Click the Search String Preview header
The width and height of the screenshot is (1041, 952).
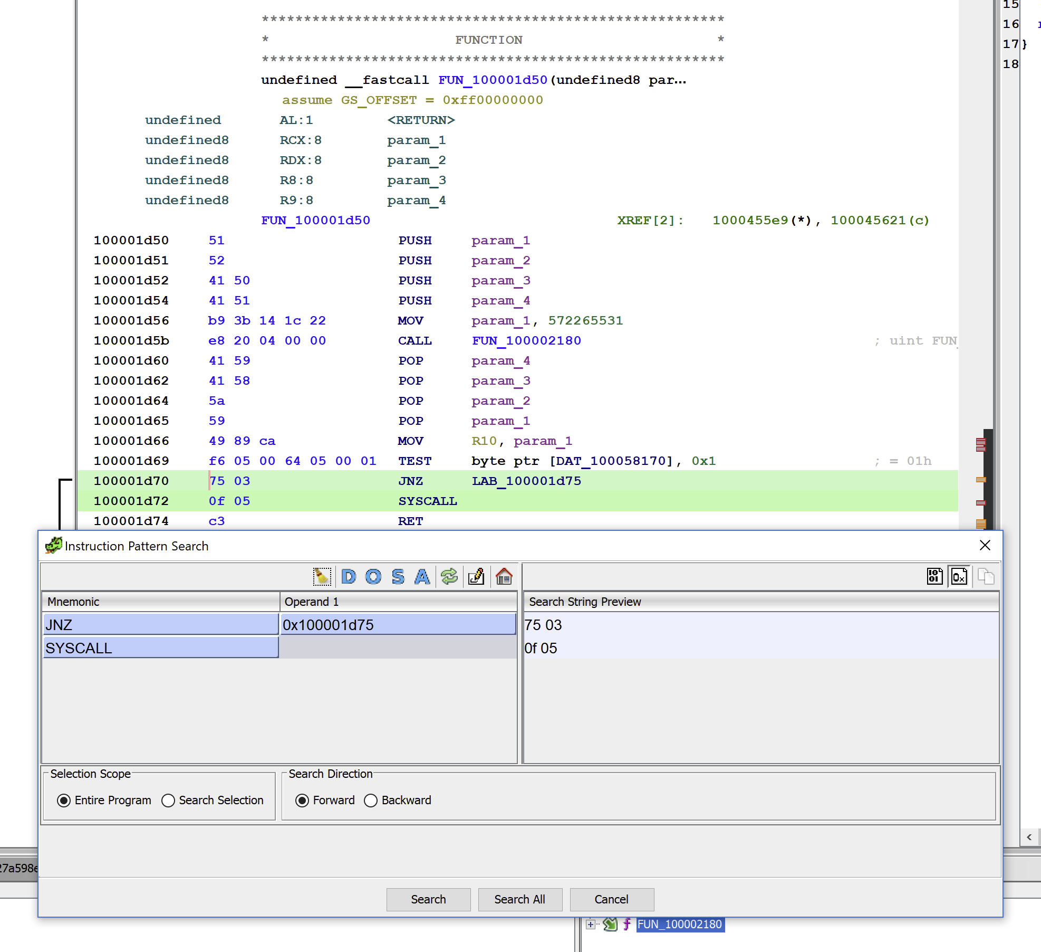pos(761,602)
